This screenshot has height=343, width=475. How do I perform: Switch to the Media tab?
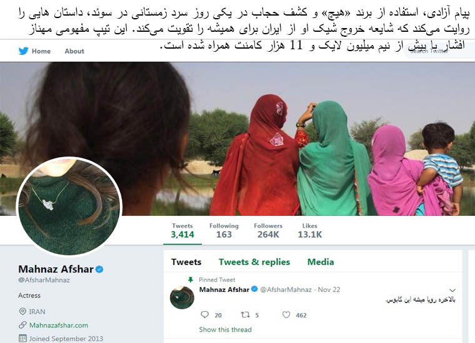pyautogui.click(x=321, y=262)
